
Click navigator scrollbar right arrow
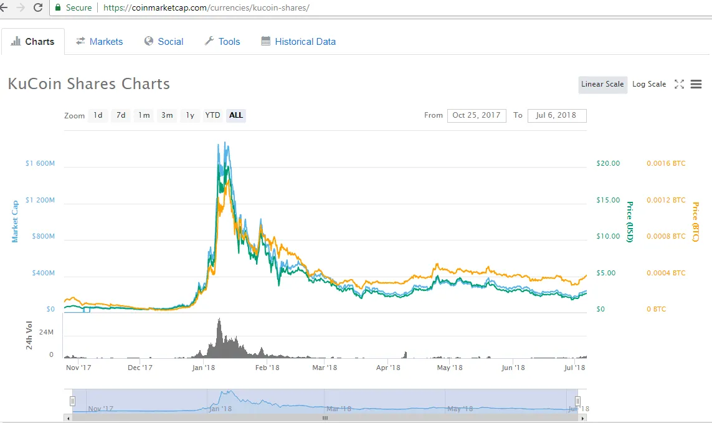582,418
